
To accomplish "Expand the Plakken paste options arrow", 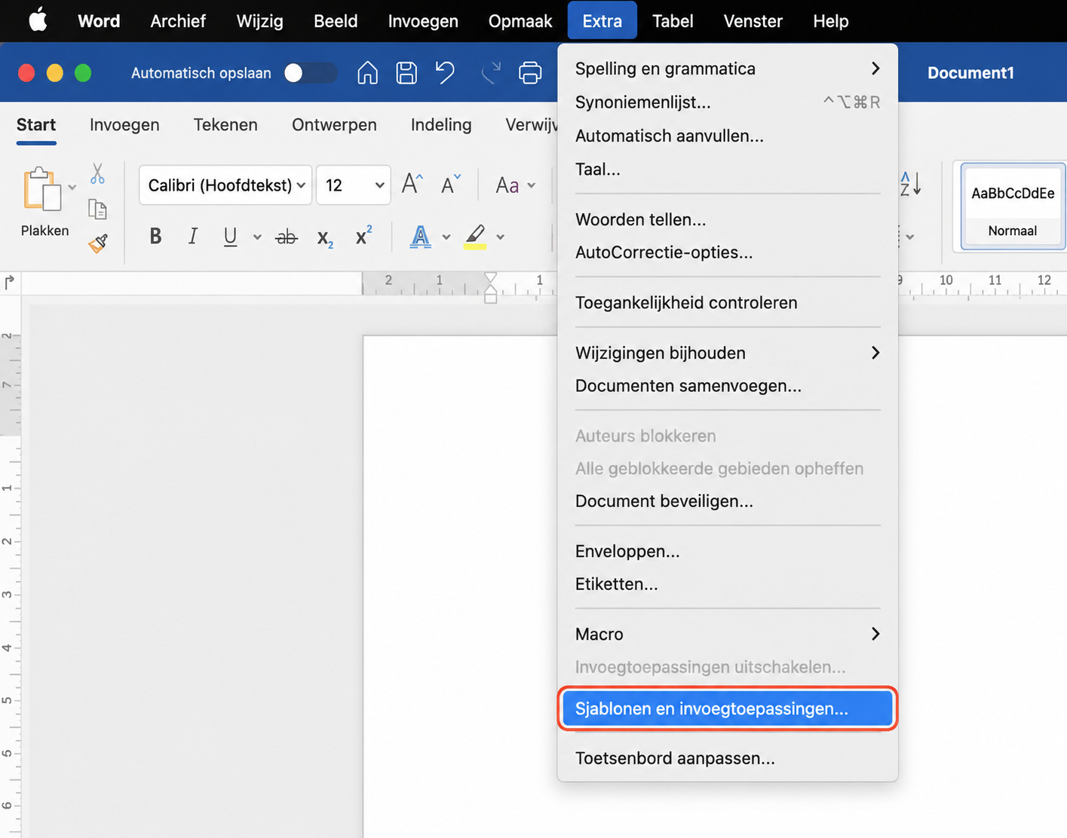I will point(72,188).
